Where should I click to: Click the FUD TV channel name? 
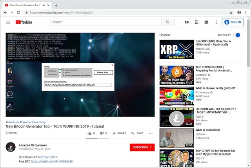pos(200,159)
